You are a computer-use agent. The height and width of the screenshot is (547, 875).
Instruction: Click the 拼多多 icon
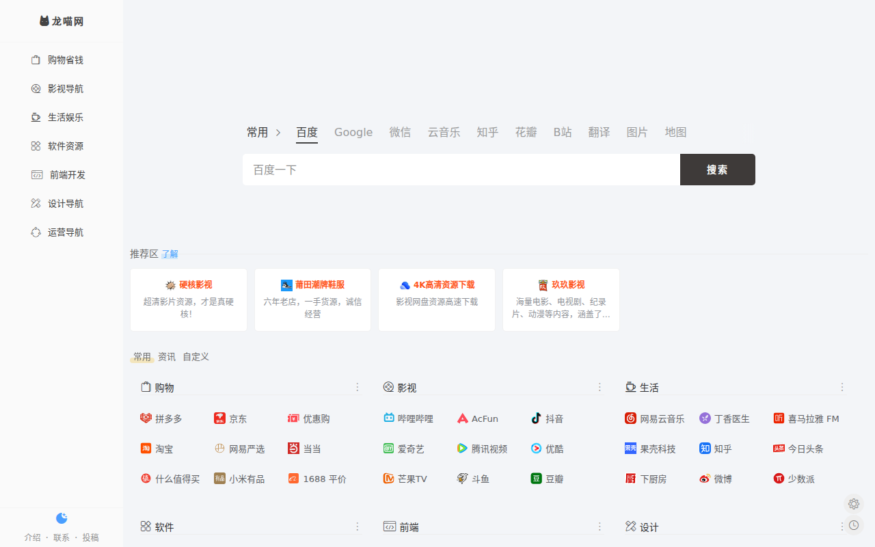click(146, 418)
